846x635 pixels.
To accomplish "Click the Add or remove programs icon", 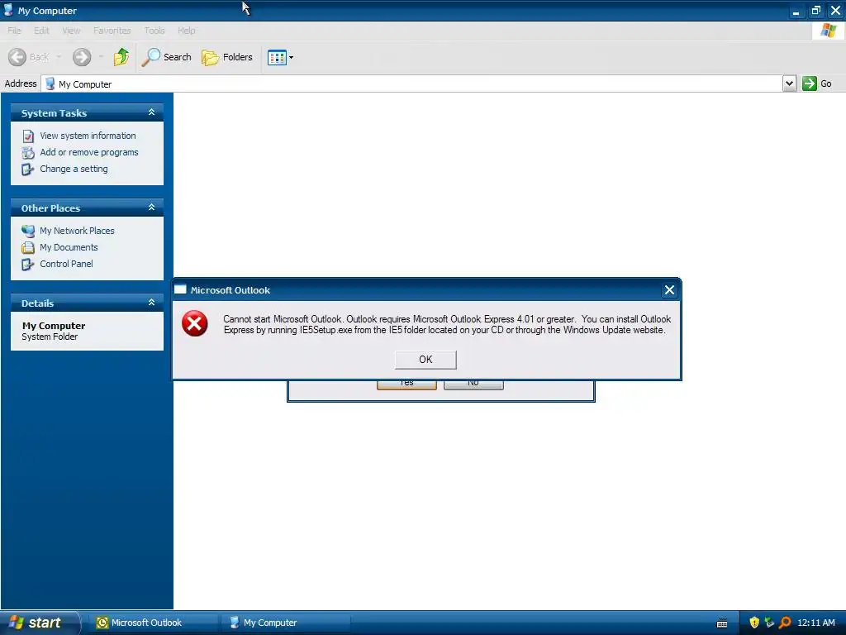I will point(28,153).
